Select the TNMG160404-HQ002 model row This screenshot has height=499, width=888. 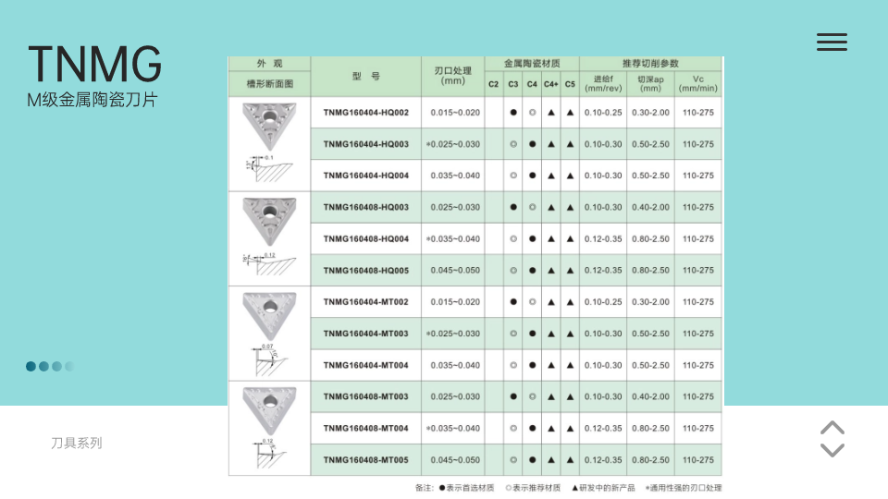pos(365,113)
